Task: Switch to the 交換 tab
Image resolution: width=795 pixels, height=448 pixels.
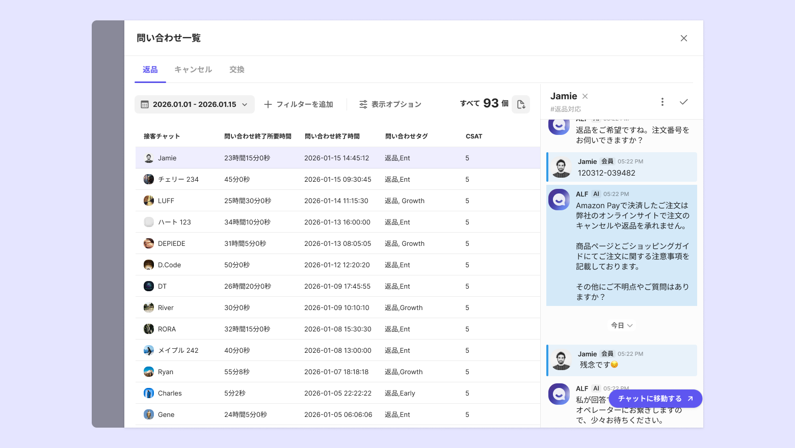Action: click(x=236, y=70)
